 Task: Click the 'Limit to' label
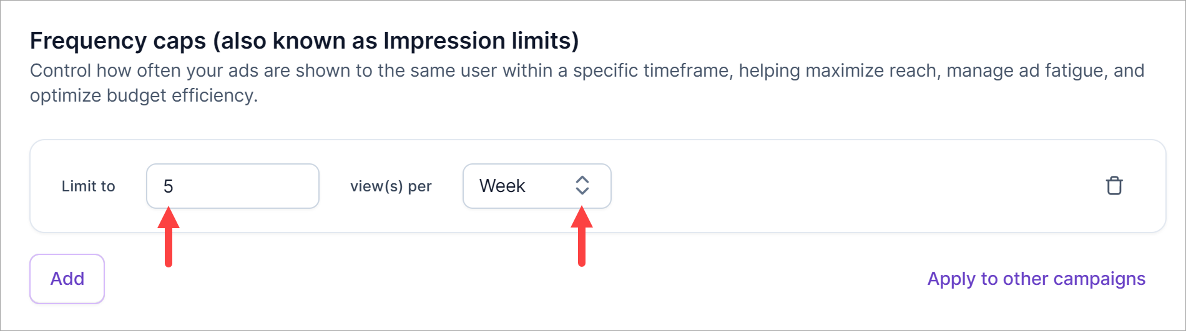pyautogui.click(x=88, y=186)
